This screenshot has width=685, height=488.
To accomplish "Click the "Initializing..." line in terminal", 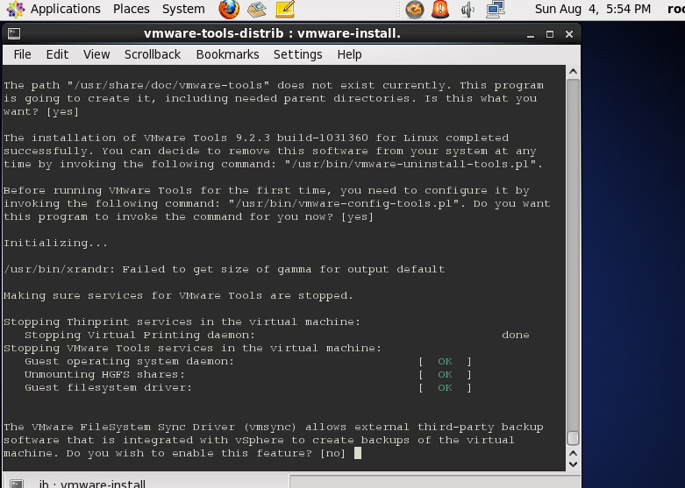I will pyautogui.click(x=55, y=244).
